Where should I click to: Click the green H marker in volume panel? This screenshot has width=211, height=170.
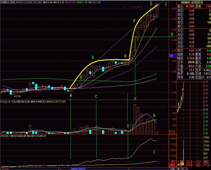(154, 116)
